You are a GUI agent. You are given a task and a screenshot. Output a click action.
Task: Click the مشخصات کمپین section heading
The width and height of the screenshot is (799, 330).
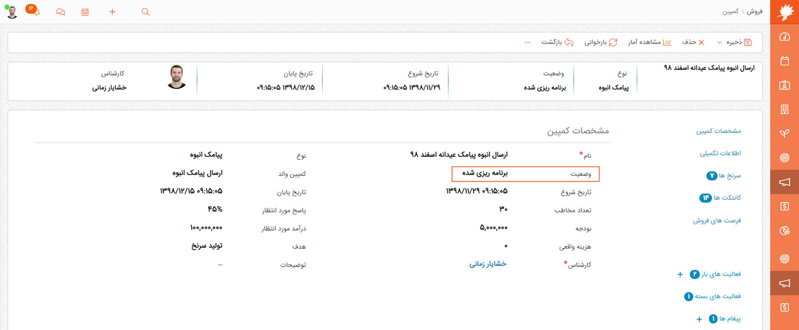(x=578, y=131)
